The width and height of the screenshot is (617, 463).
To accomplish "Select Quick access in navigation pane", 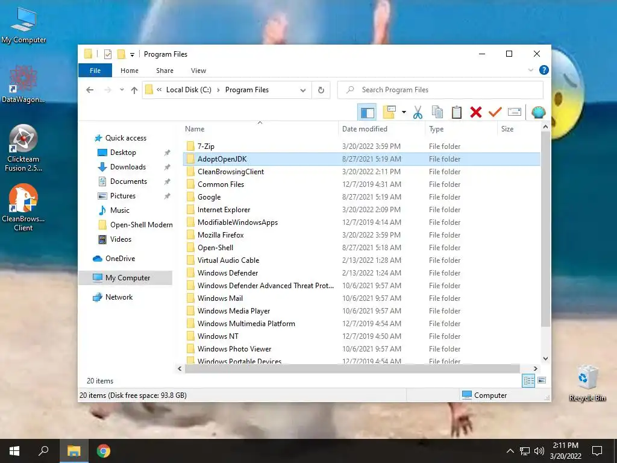I will coord(125,138).
